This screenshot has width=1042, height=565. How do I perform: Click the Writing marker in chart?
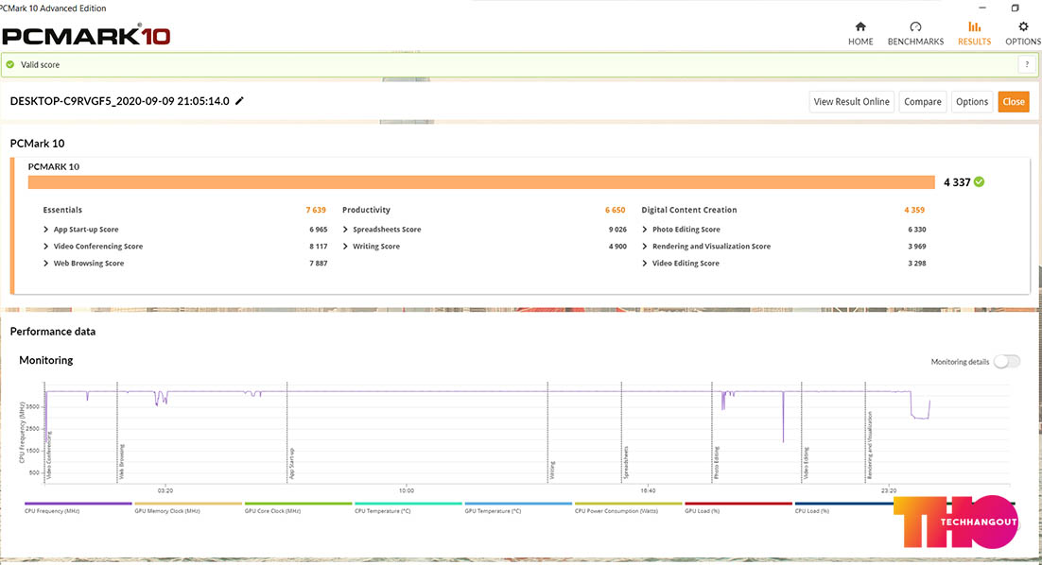coord(552,471)
